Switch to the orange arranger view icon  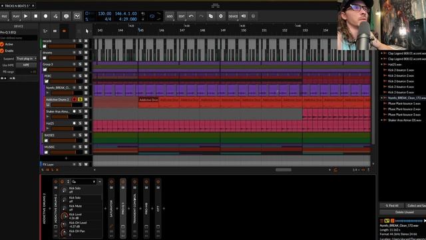[x=64, y=31]
